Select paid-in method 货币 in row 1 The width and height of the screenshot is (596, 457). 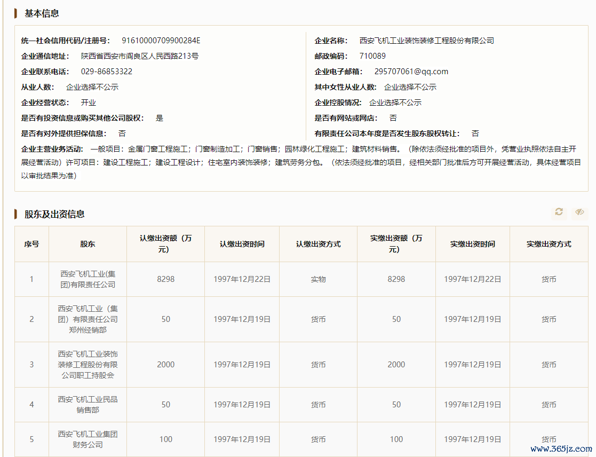549,279
